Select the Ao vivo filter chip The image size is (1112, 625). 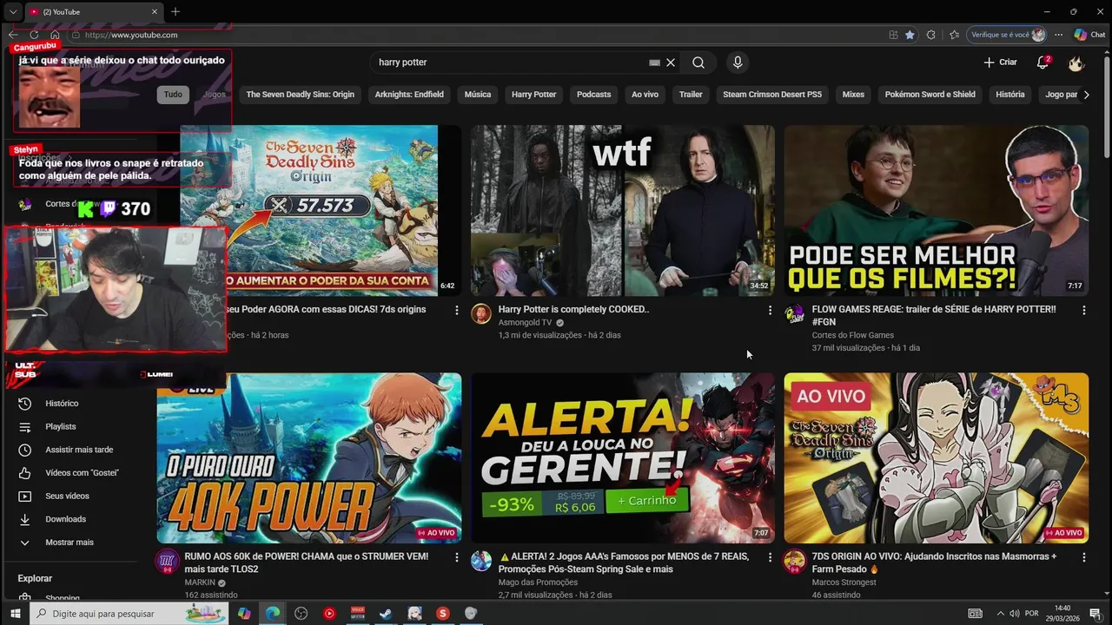pyautogui.click(x=645, y=95)
